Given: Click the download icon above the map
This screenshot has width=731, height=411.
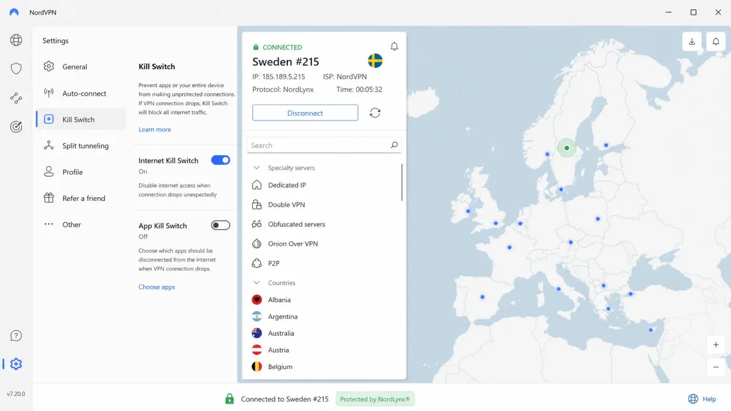Looking at the screenshot, I should coord(692,41).
